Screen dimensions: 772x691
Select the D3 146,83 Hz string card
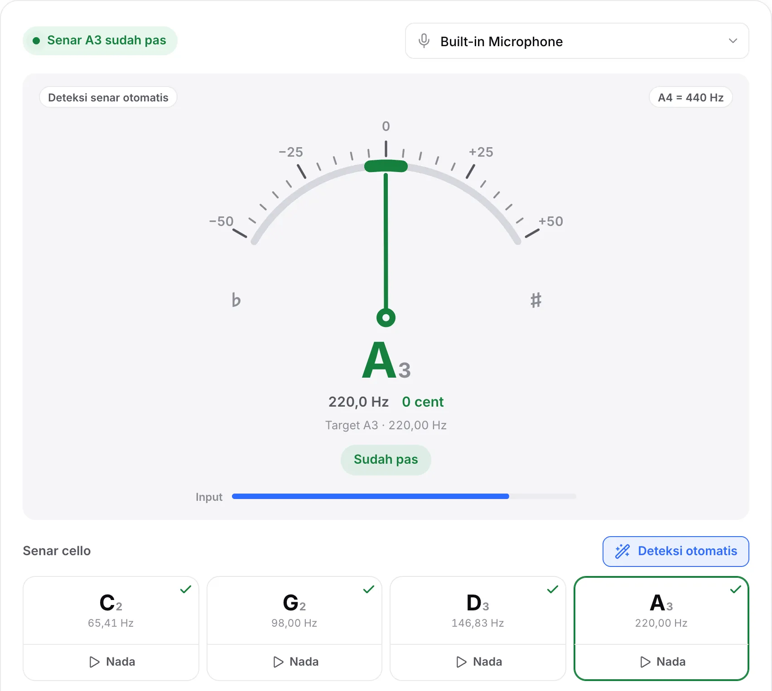478,610
